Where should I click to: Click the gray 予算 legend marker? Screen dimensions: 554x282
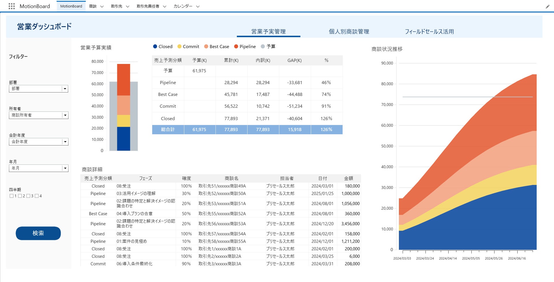[263, 46]
